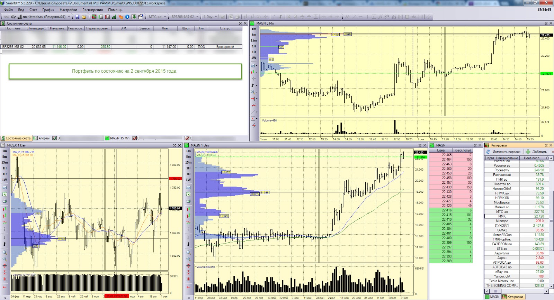The height and width of the screenshot is (300, 554).
Task: Open the 1 Day timeframe dropdown
Action: 216,17
